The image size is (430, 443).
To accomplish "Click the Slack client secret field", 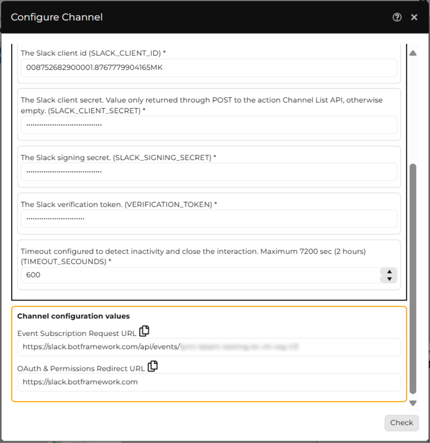I will coord(209,125).
